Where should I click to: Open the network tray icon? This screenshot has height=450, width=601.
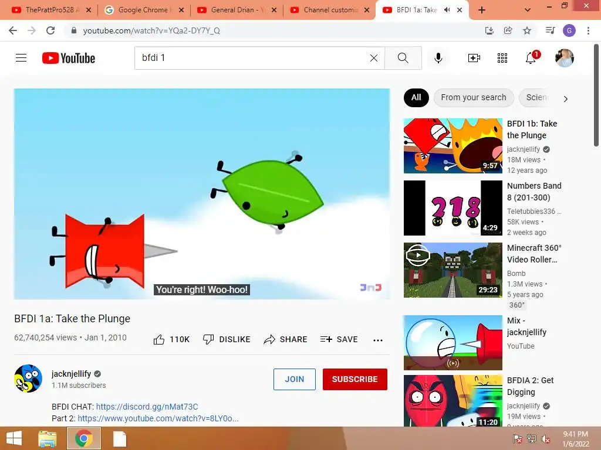tap(532, 439)
